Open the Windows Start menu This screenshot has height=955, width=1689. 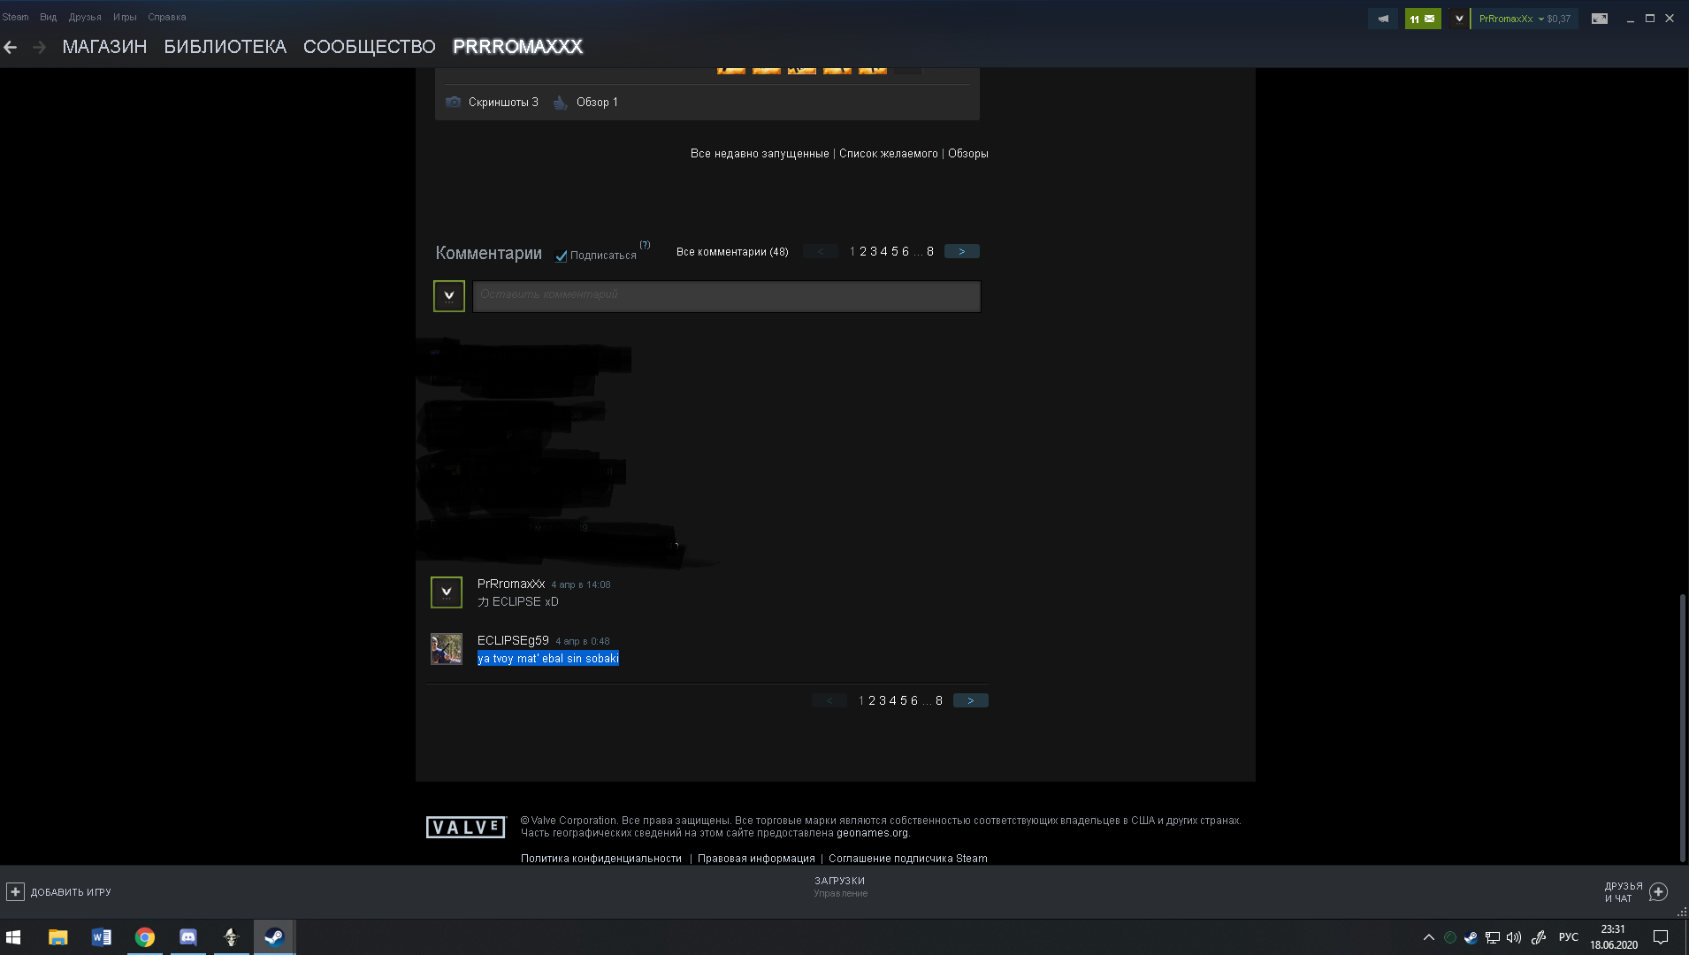13,937
